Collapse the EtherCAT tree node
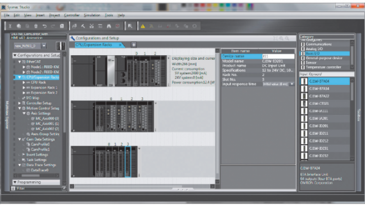365x205 pixels. click(20, 62)
